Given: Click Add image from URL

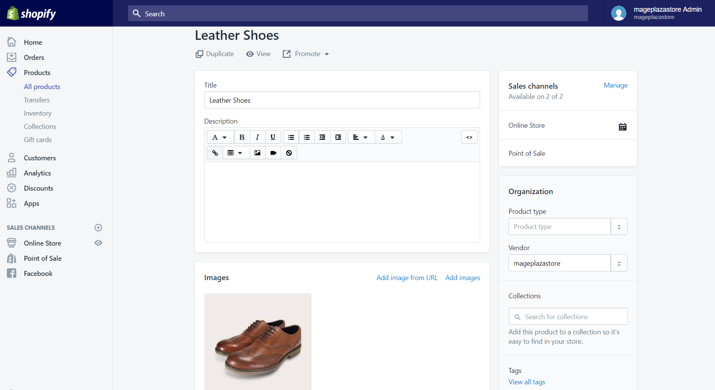Looking at the screenshot, I should [407, 278].
